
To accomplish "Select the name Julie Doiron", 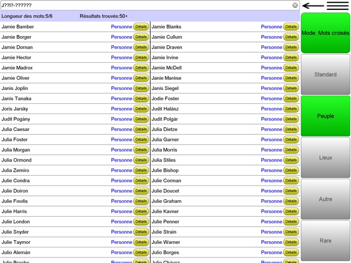I will tap(15, 191).
